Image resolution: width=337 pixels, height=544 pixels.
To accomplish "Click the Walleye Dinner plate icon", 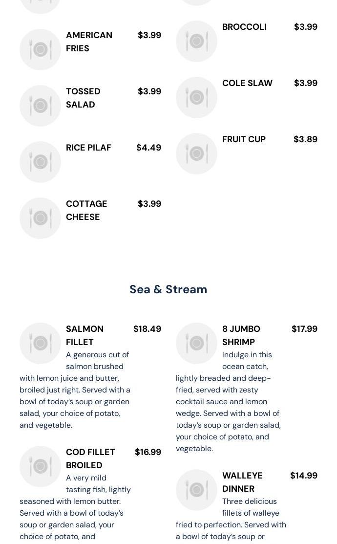I will point(196,490).
